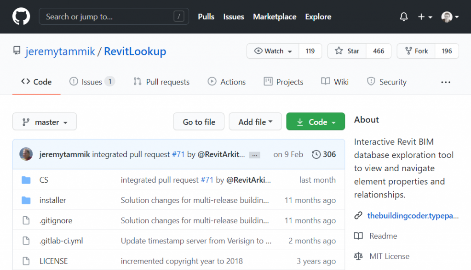This screenshot has width=471, height=270.
Task: Click the MIT License scales icon
Action: click(x=360, y=256)
